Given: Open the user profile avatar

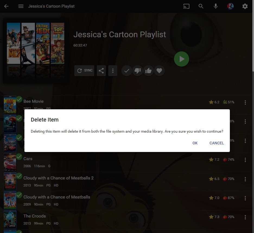Looking at the screenshot, I should pyautogui.click(x=230, y=6).
